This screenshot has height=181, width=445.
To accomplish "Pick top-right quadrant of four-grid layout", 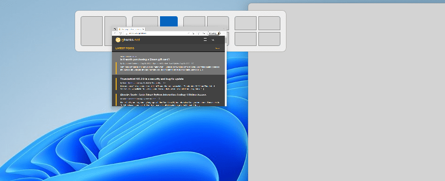I will [269, 23].
